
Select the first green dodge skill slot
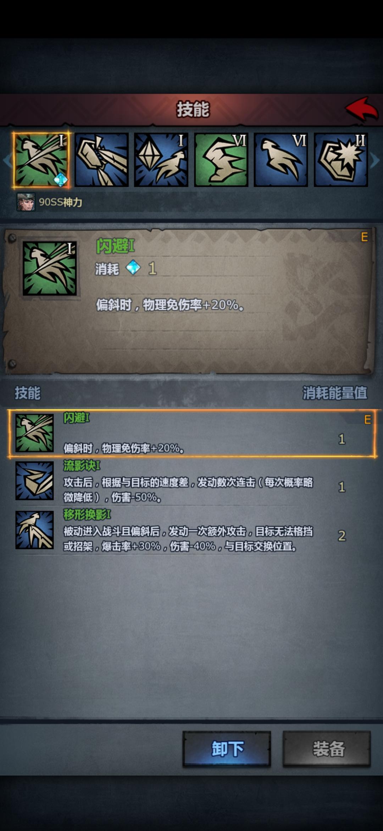click(x=41, y=160)
